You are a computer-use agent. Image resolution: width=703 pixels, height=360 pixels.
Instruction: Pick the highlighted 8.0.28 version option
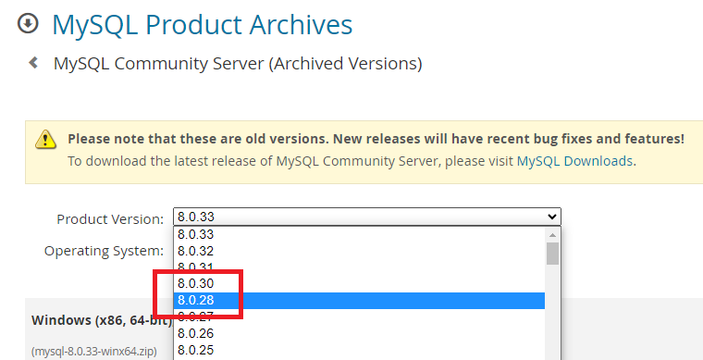pyautogui.click(x=359, y=301)
